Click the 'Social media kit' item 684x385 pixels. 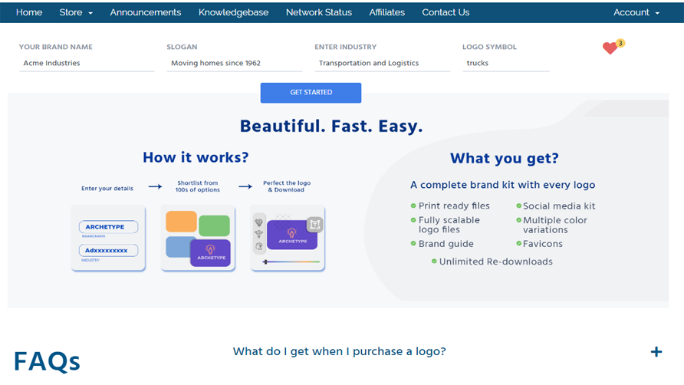click(x=556, y=206)
